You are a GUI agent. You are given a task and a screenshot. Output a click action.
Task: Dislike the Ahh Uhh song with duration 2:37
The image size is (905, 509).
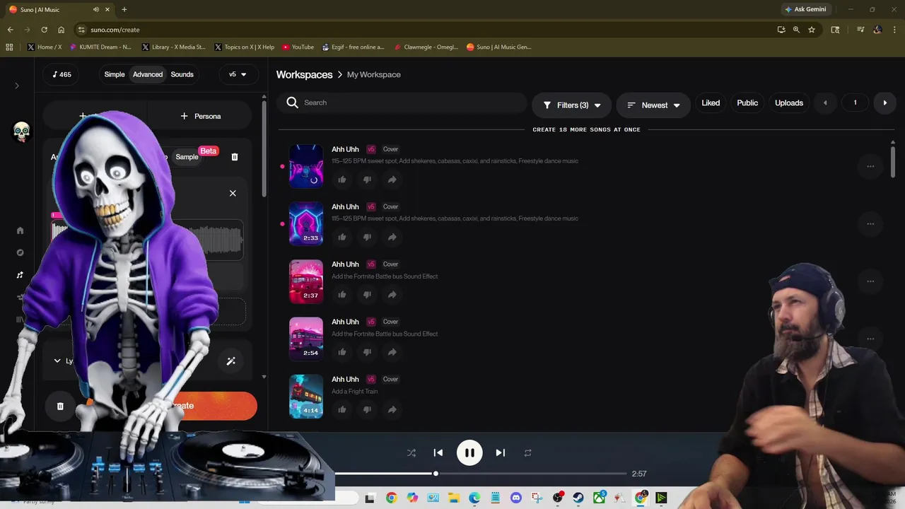[367, 294]
